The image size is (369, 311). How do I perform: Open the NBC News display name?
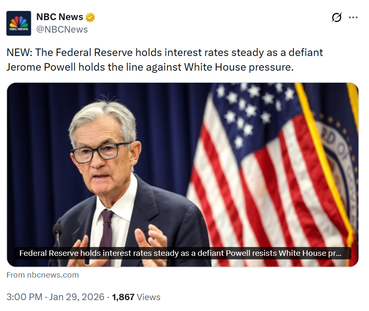[60, 18]
